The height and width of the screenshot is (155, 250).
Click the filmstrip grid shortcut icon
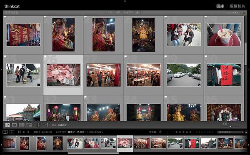[x=19, y=132]
